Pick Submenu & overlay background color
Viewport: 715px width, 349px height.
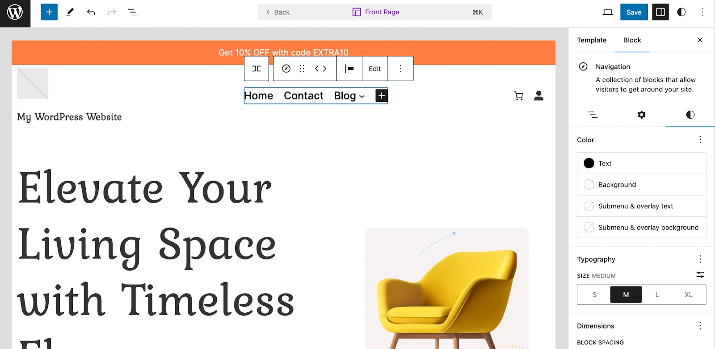tap(642, 228)
